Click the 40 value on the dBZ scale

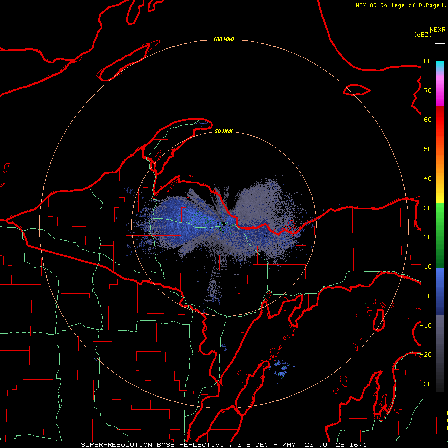coord(428,179)
